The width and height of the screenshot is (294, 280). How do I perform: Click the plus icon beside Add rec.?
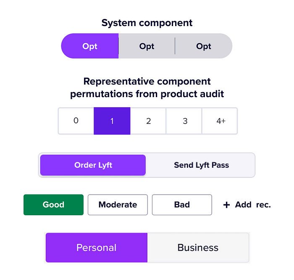click(226, 205)
